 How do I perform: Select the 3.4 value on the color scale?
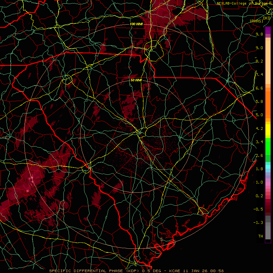click(x=259, y=142)
